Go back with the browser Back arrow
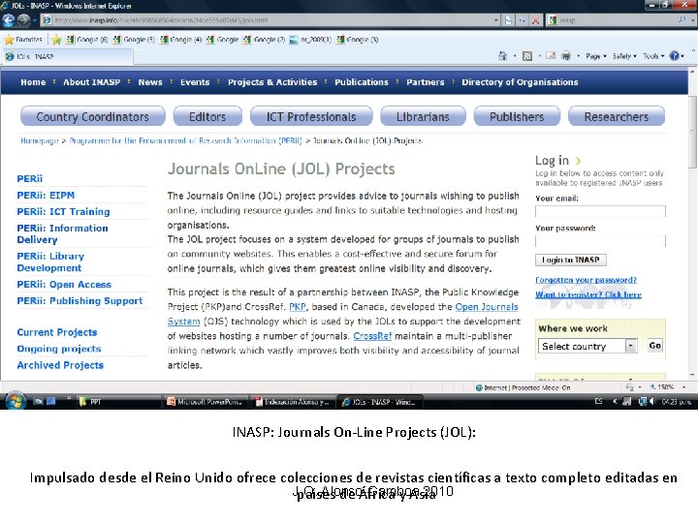Viewport: 698px width, 523px height. [9, 20]
